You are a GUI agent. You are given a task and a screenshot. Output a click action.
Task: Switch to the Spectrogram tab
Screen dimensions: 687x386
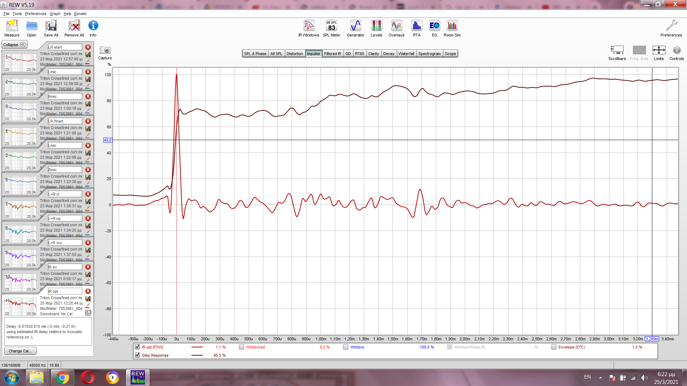(x=429, y=54)
